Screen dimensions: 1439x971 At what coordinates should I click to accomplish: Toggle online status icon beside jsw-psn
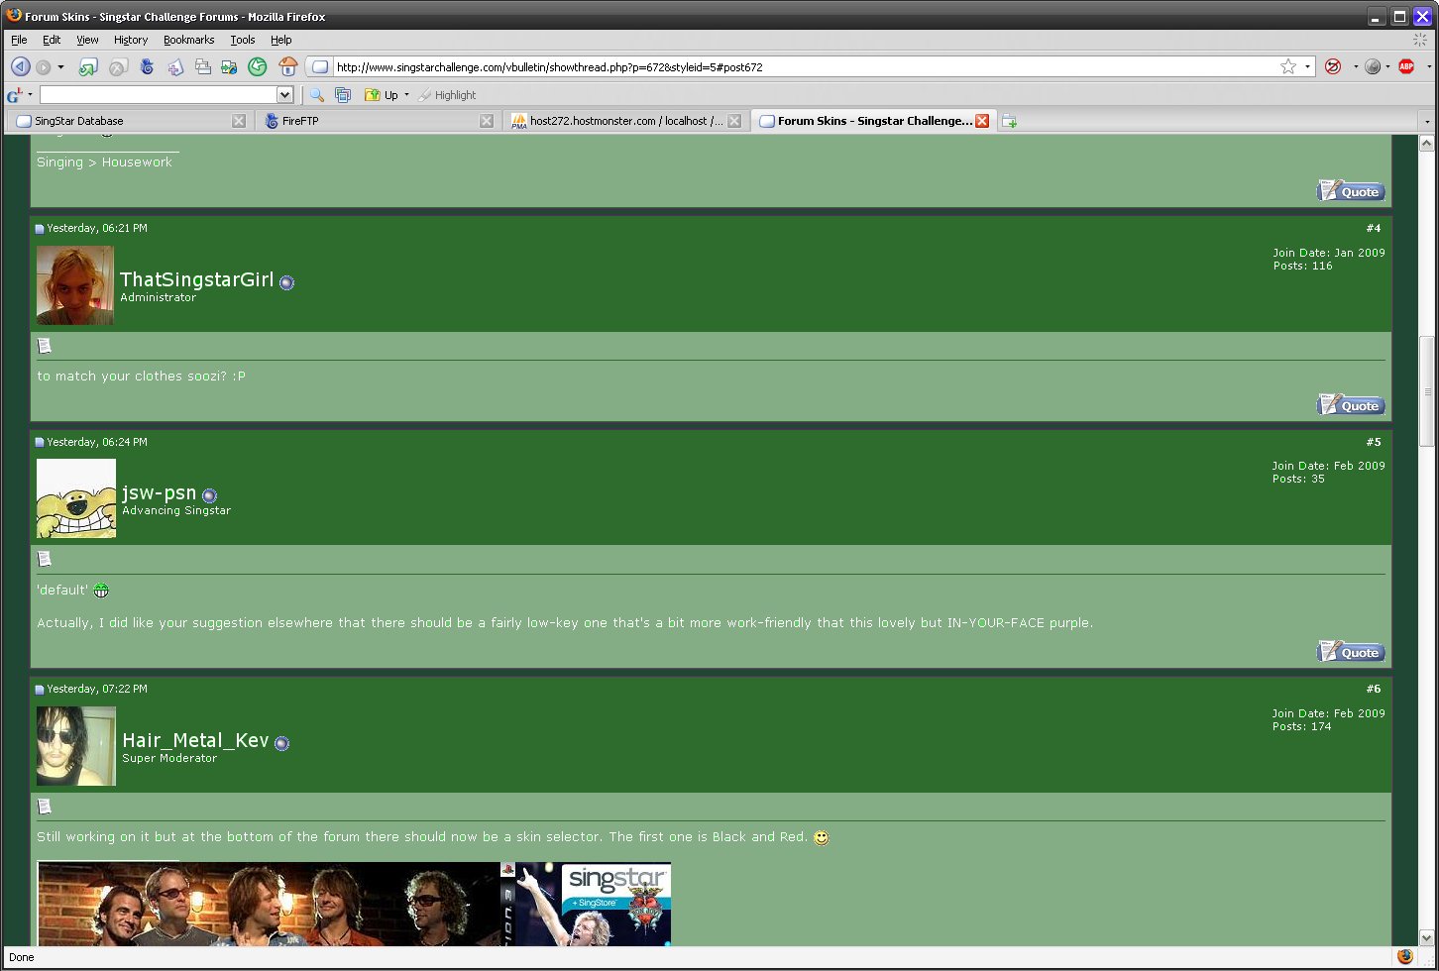[x=209, y=495]
